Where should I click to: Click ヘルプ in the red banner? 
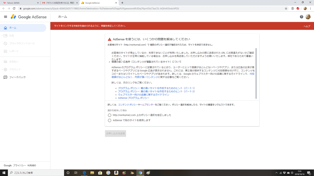pyautogui.click(x=307, y=26)
